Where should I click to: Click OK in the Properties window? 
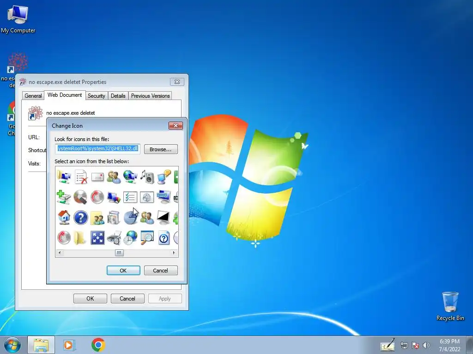click(90, 298)
